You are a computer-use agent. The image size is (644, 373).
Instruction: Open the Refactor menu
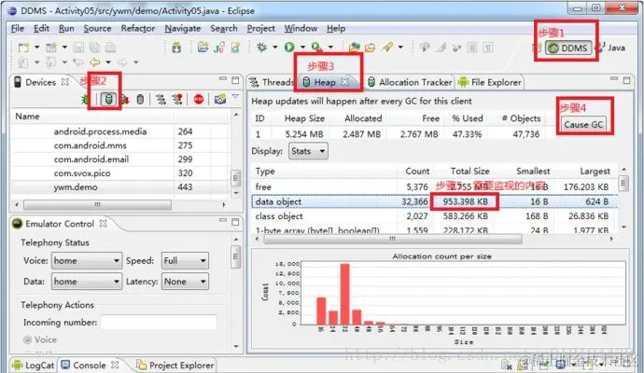[x=137, y=28]
